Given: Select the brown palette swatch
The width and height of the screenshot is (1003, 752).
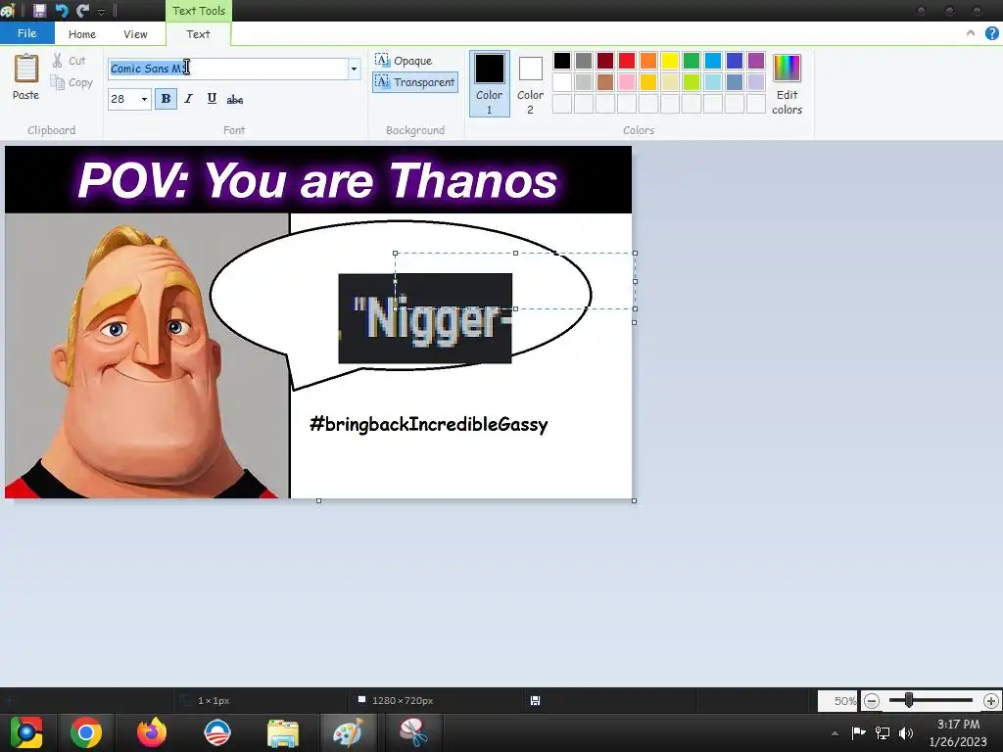Looking at the screenshot, I should click(x=605, y=82).
